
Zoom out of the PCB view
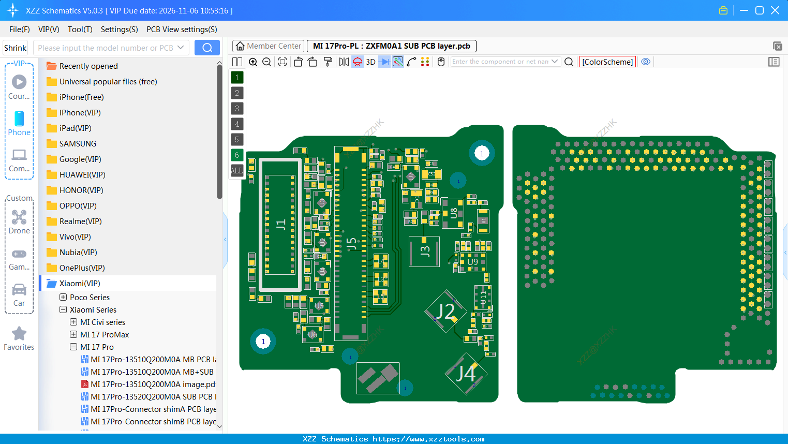click(266, 62)
